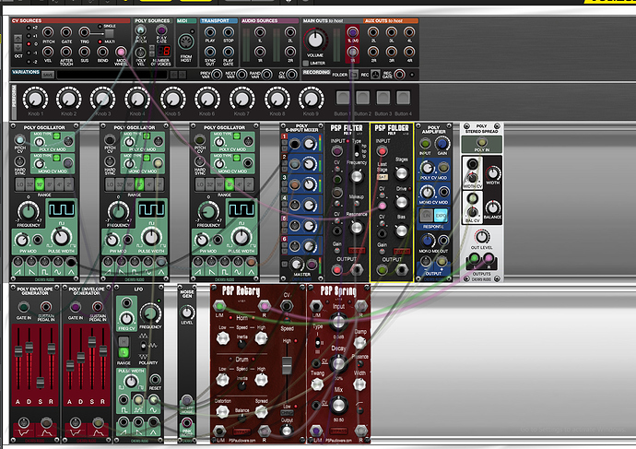The width and height of the screenshot is (636, 449).
Task: Click Perform Knob 5
Action: (x=172, y=99)
